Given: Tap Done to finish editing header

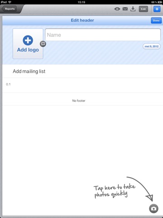Looking at the screenshot, I should pyautogui.click(x=156, y=20).
